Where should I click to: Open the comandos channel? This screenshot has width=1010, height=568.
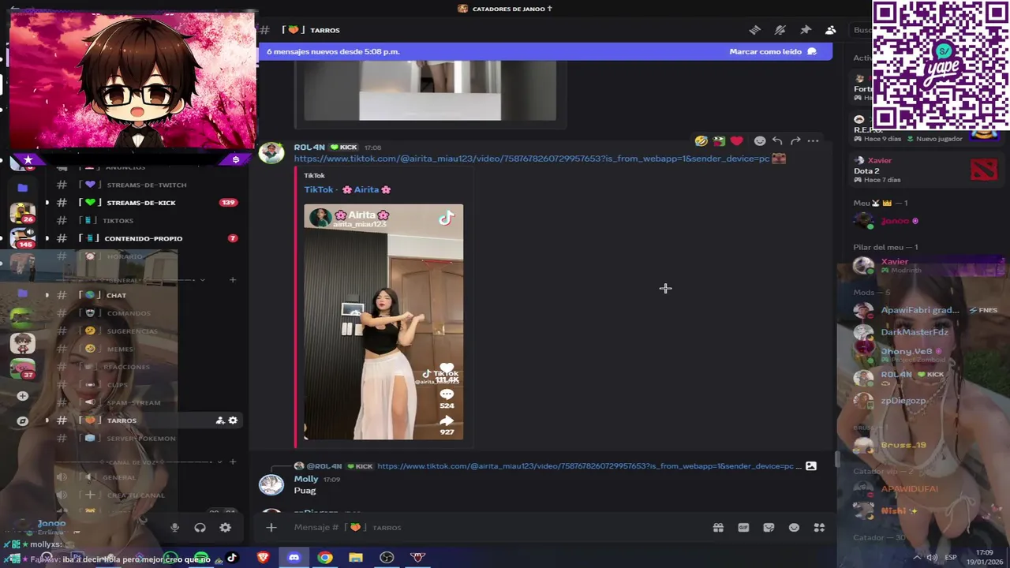(x=146, y=313)
